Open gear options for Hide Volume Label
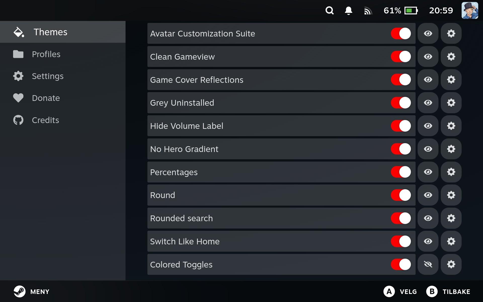The height and width of the screenshot is (302, 483). 451,126
